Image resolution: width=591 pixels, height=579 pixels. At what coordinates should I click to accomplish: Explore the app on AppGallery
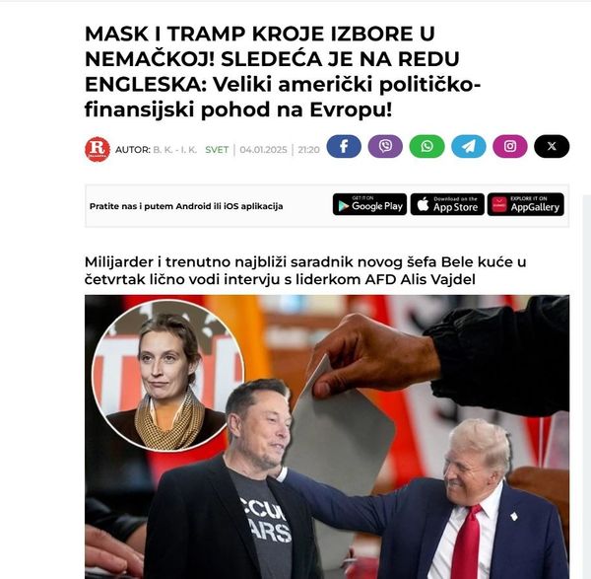[526, 204]
